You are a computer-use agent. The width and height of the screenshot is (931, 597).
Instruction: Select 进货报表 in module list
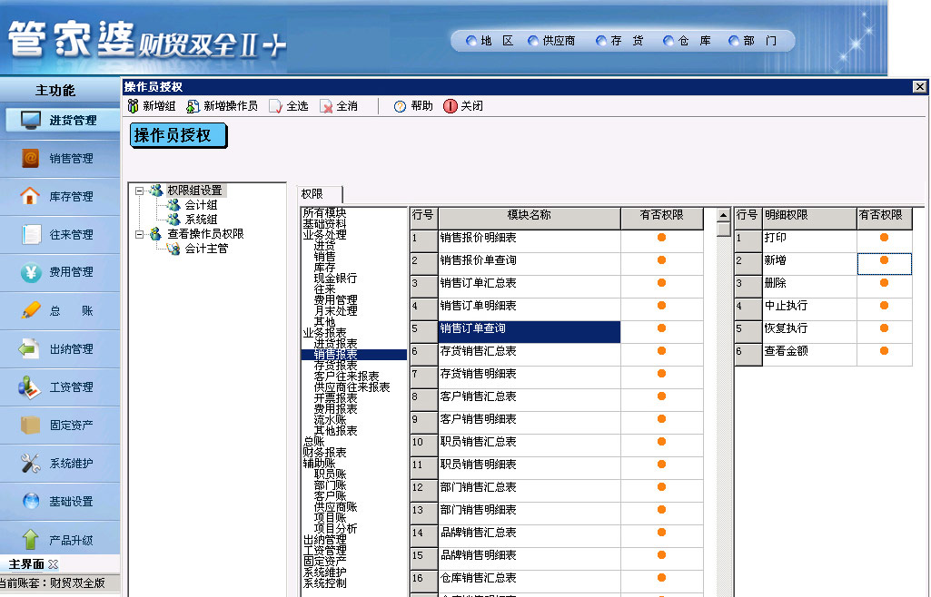click(335, 344)
